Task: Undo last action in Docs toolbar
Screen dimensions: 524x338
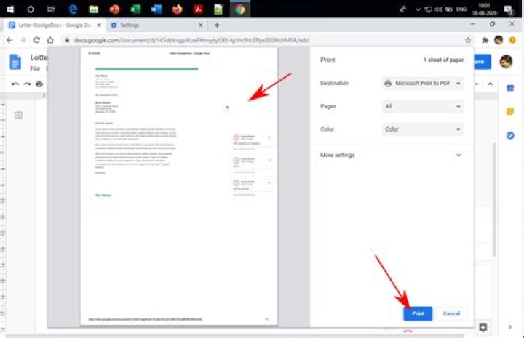Action: (15, 84)
